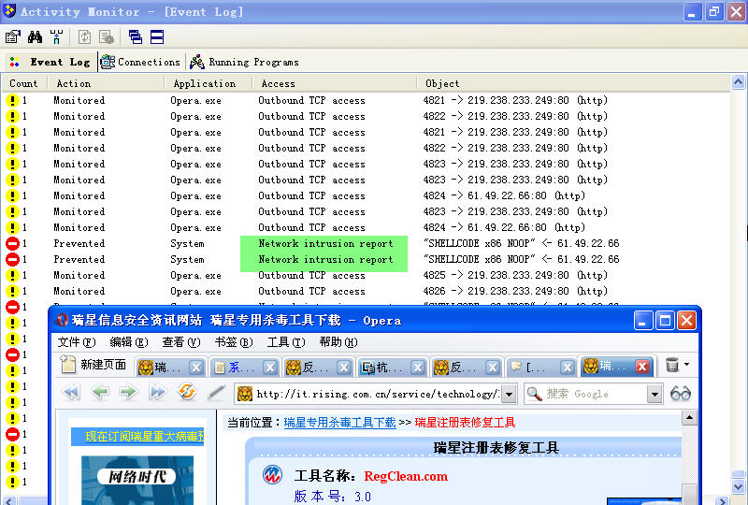Switch to the [... Opera tab
The height and width of the screenshot is (505, 748).
[532, 367]
